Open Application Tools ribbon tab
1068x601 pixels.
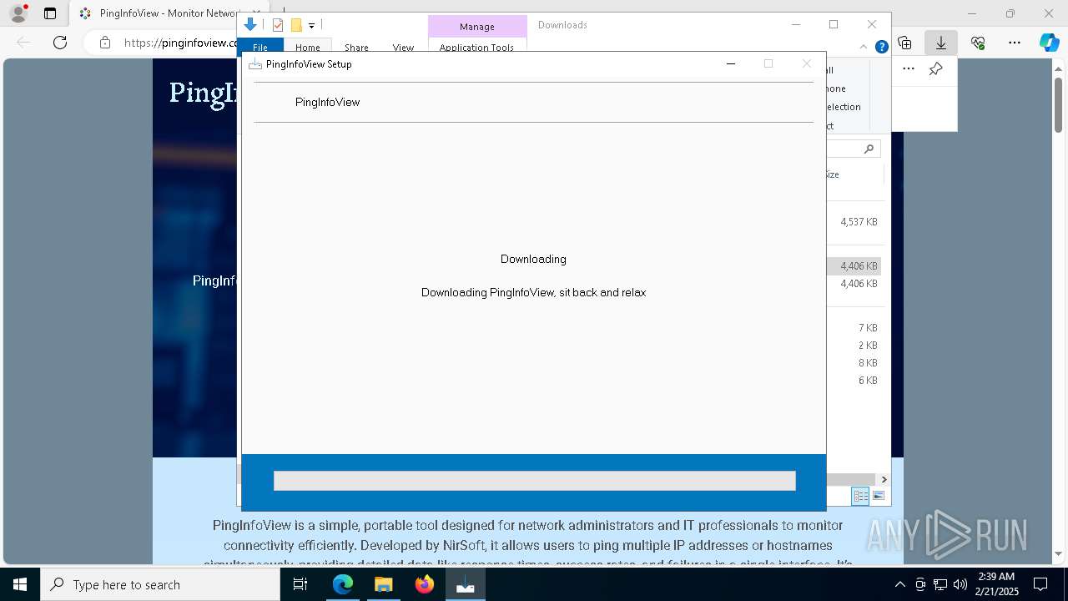click(477, 48)
